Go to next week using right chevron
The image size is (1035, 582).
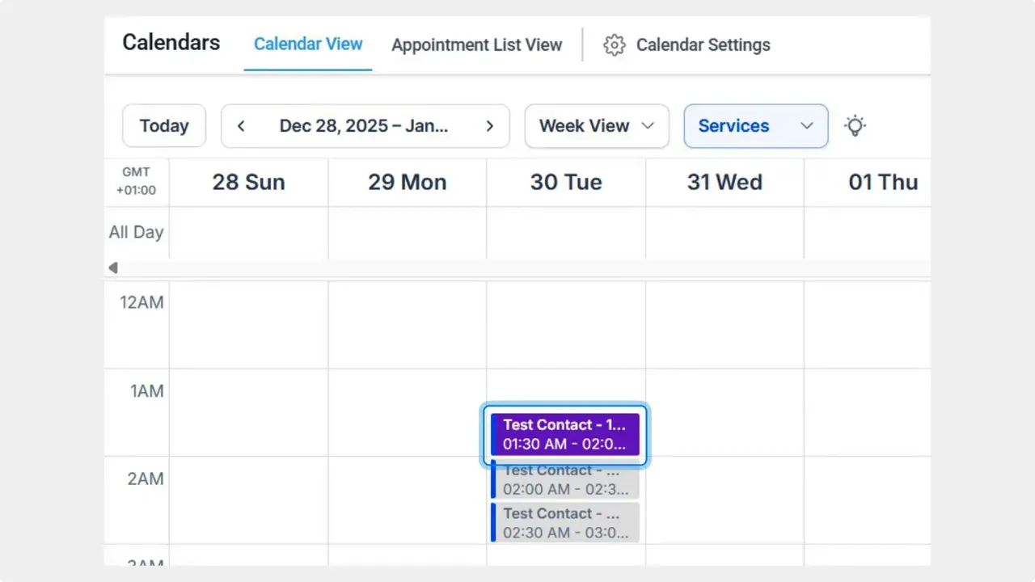(489, 125)
